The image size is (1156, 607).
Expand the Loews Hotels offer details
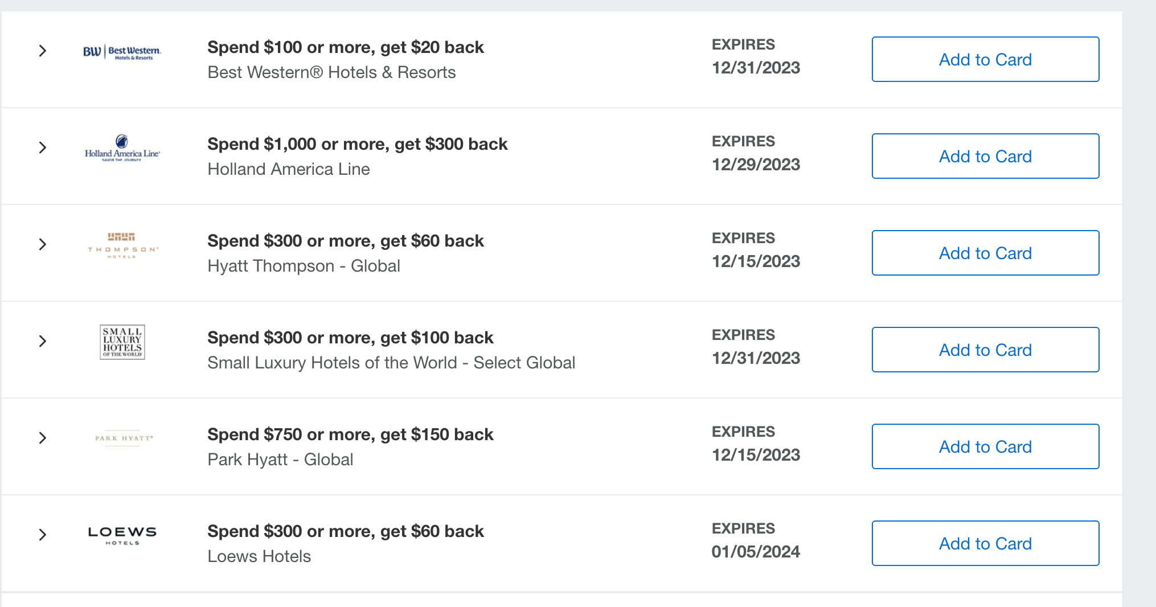click(42, 535)
